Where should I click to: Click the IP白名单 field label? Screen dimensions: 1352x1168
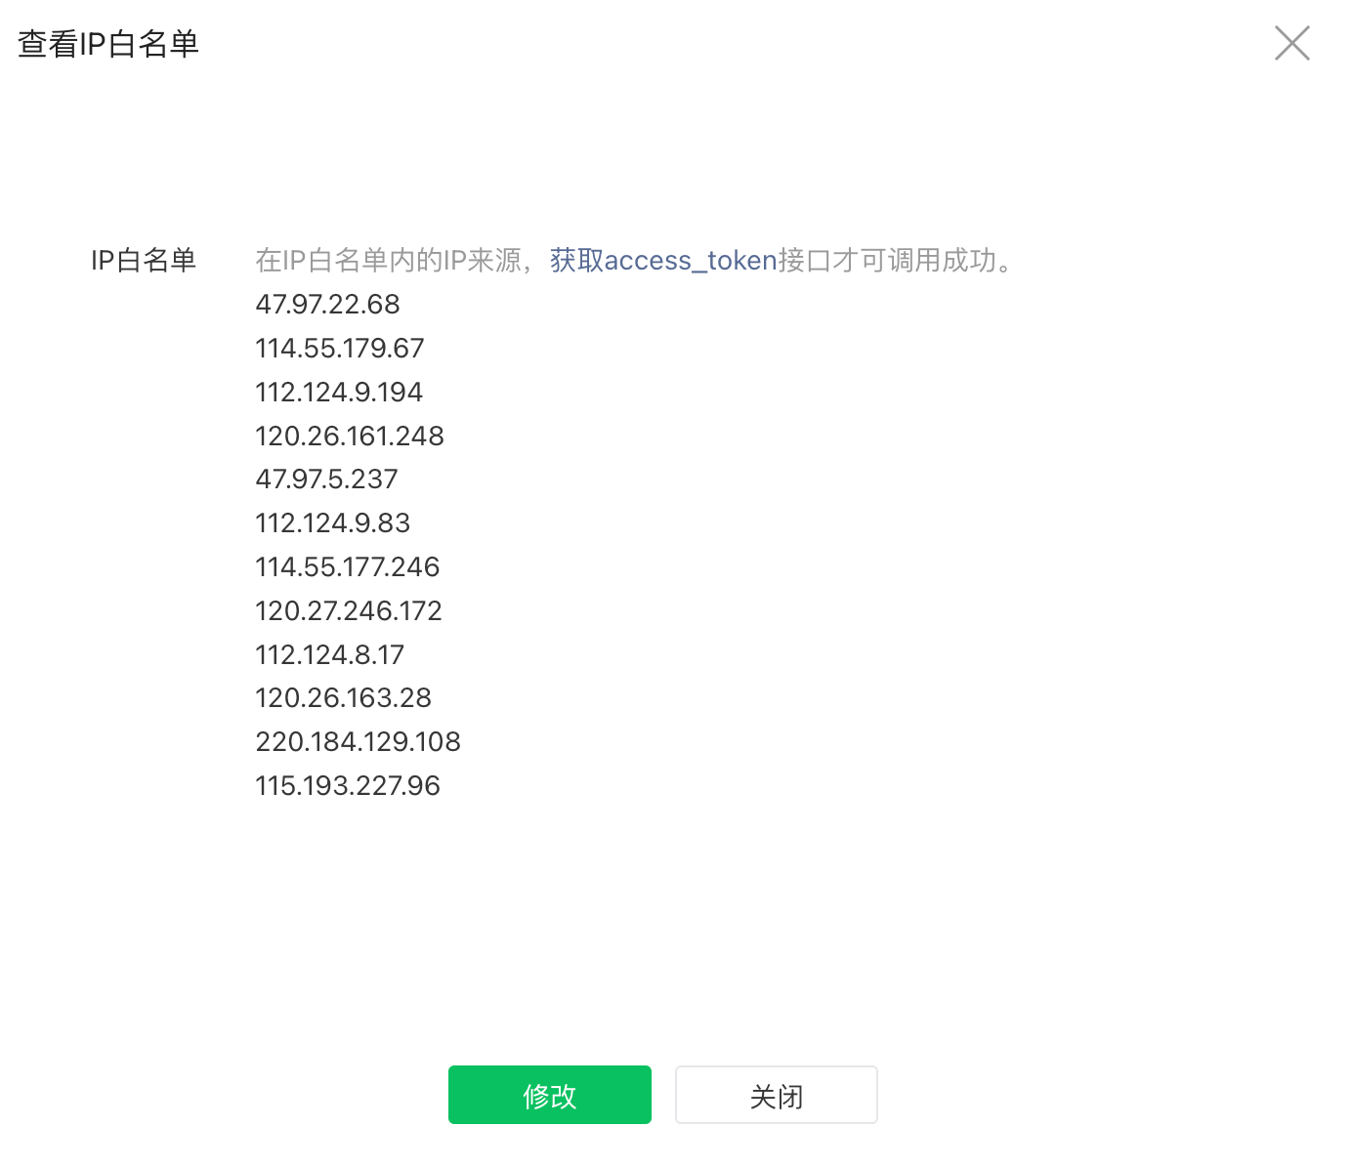click(144, 261)
